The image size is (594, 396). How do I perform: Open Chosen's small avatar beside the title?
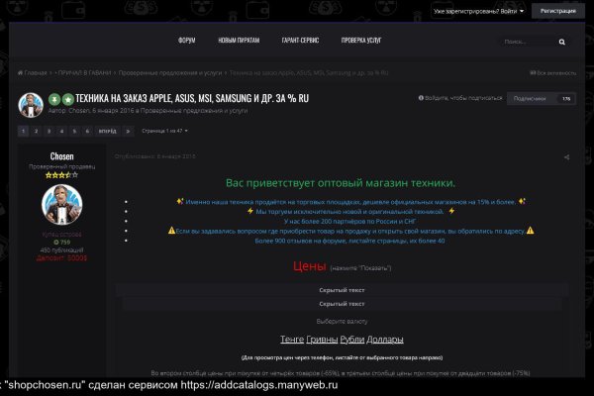tap(31, 105)
